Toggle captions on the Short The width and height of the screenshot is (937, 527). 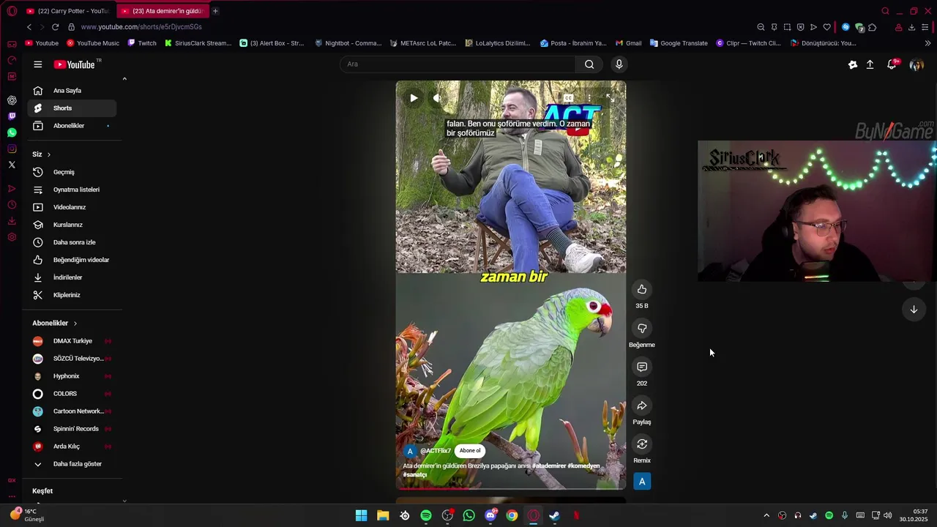(568, 98)
